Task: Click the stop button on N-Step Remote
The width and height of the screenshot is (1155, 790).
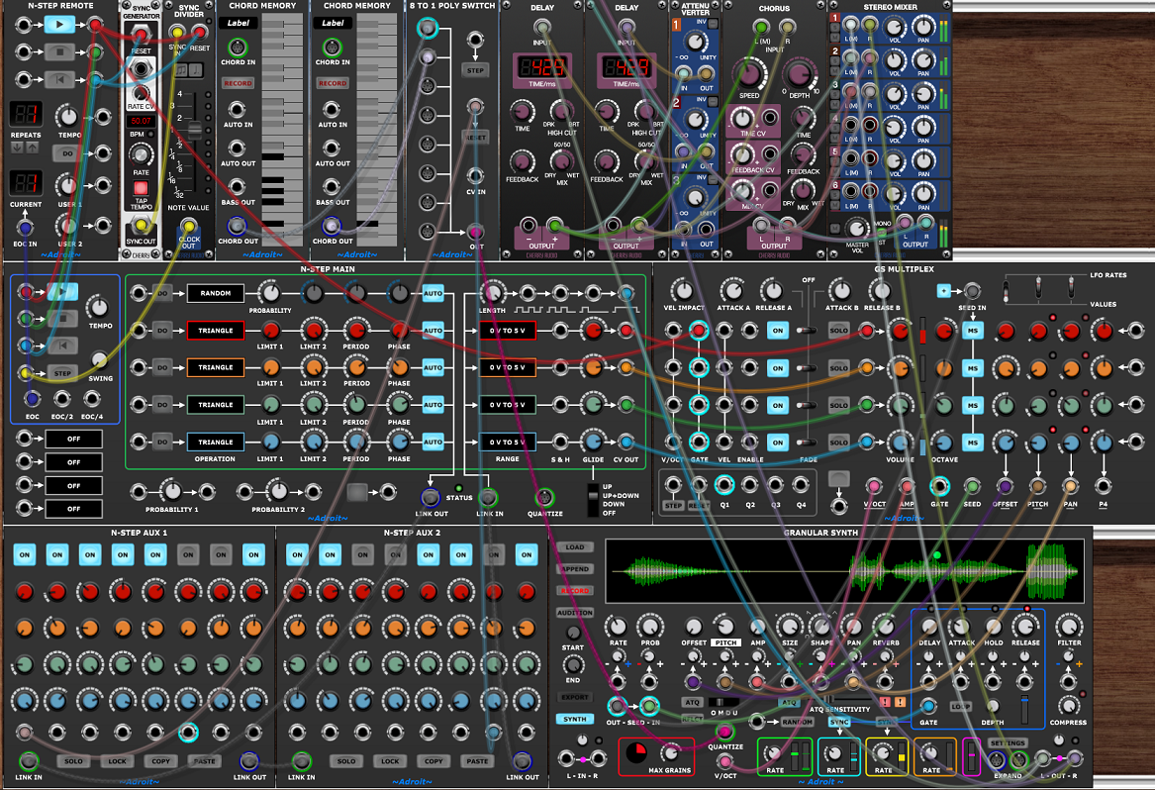Action: coord(59,51)
